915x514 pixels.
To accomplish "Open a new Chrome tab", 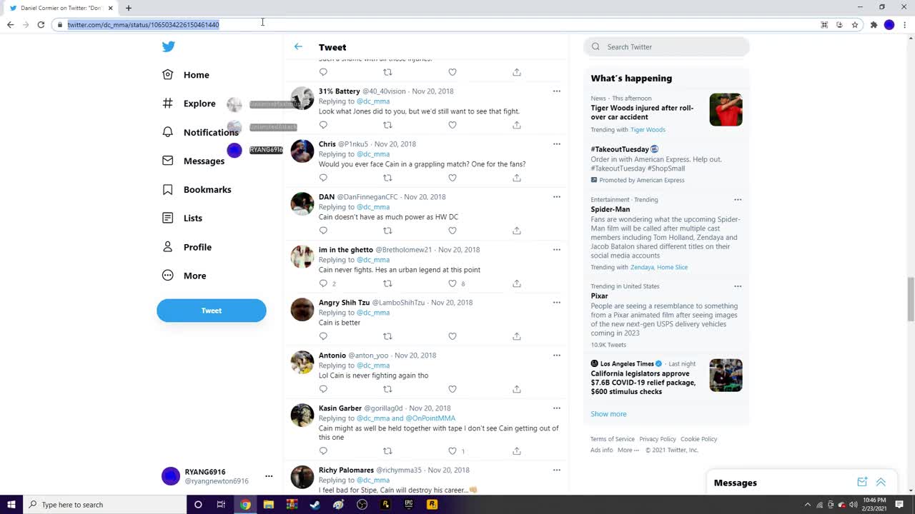I will [x=128, y=8].
